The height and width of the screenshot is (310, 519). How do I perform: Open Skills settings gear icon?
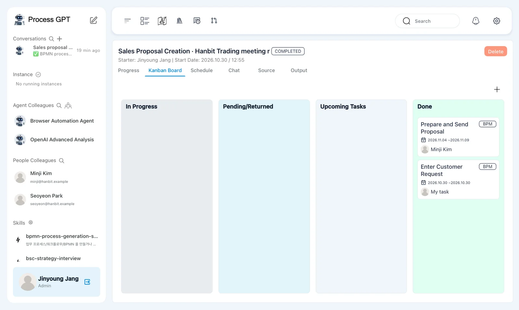(30, 222)
